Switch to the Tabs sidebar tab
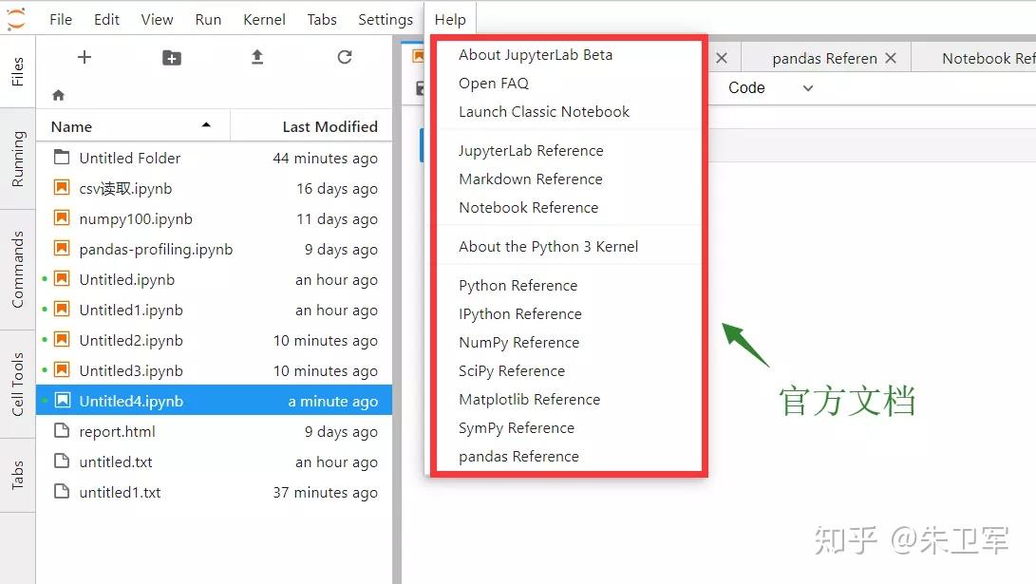The image size is (1036, 584). coord(17,475)
